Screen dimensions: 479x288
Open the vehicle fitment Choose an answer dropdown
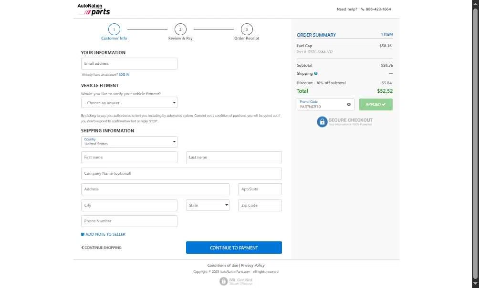click(x=129, y=103)
